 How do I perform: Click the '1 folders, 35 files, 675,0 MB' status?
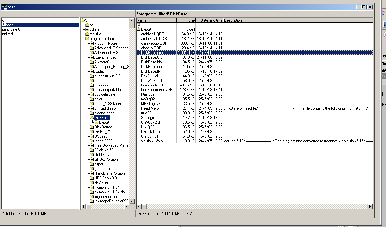point(25,214)
